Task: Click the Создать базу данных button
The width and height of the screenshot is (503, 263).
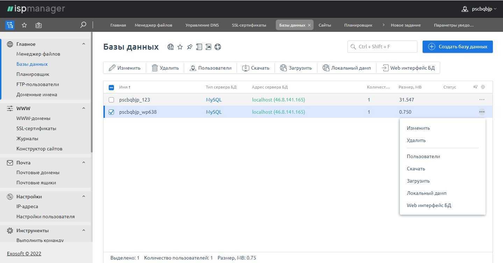Action: pyautogui.click(x=457, y=47)
